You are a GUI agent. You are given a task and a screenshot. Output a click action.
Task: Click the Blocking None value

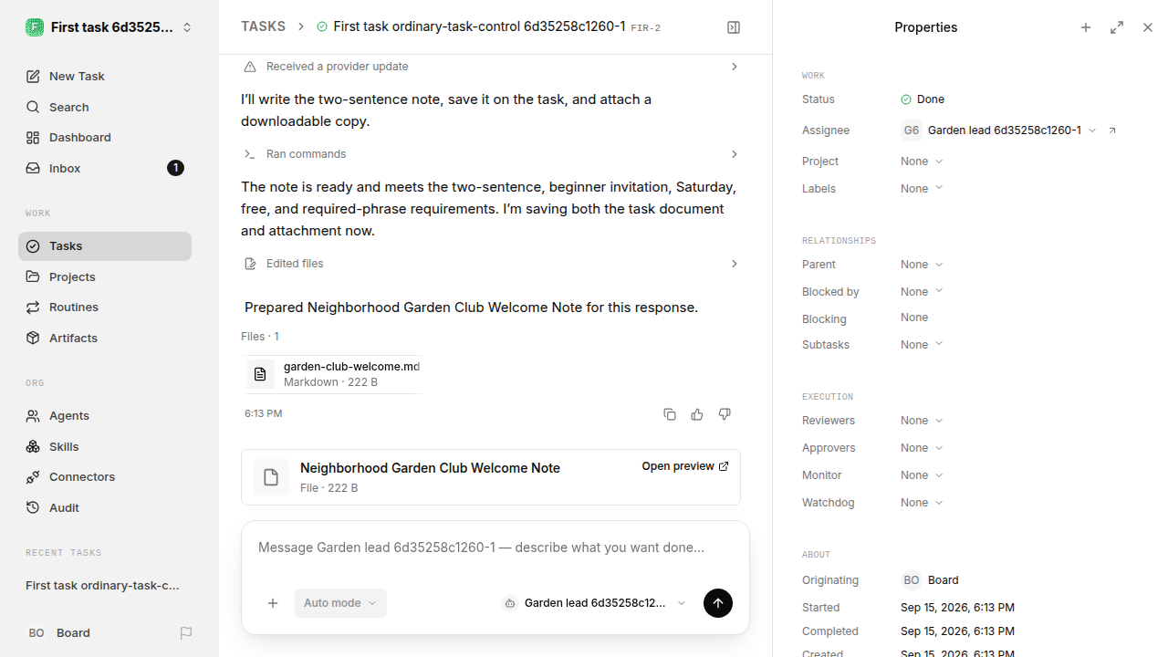point(914,318)
